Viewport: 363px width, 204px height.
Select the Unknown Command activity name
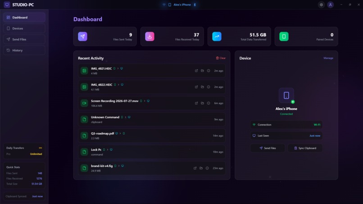pos(105,117)
